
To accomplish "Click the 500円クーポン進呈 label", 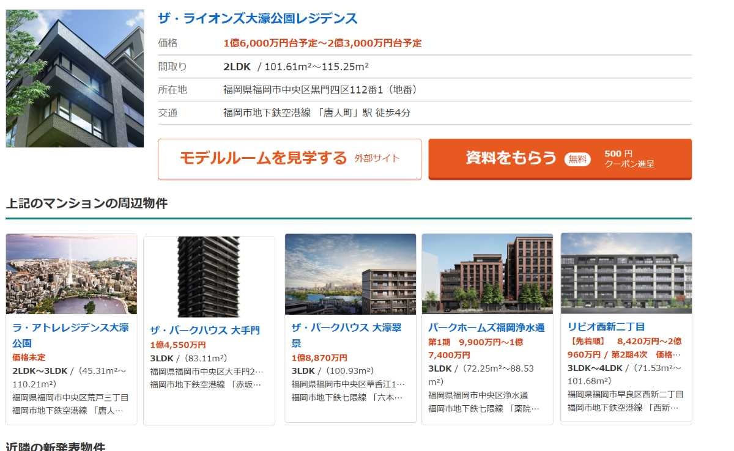I will [x=629, y=159].
